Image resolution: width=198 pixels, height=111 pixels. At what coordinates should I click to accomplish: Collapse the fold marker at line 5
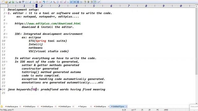6,23
